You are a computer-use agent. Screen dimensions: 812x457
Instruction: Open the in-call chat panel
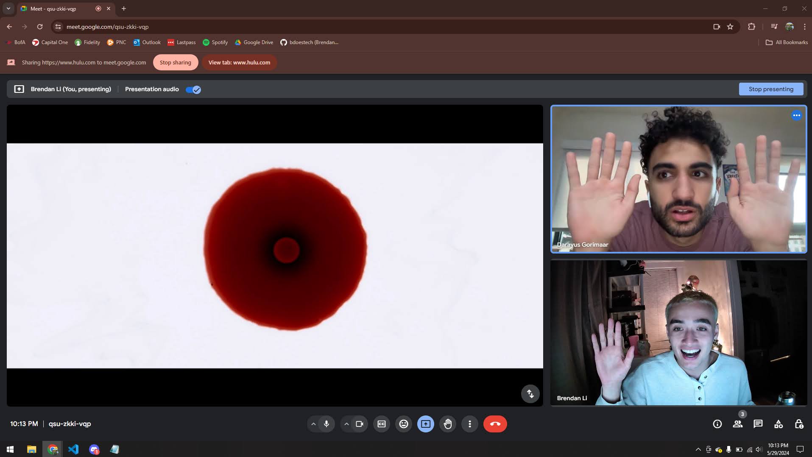click(x=758, y=424)
